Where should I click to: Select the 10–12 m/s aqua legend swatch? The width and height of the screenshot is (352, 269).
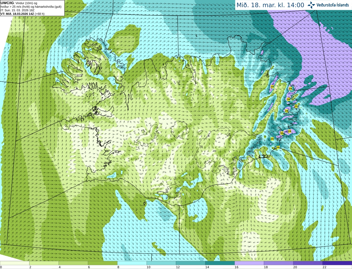coord(161,263)
